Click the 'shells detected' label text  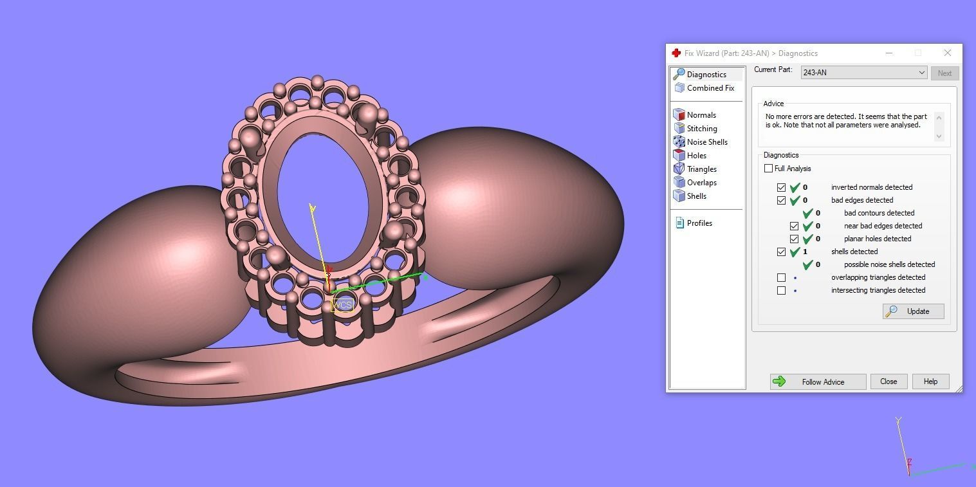coord(854,252)
